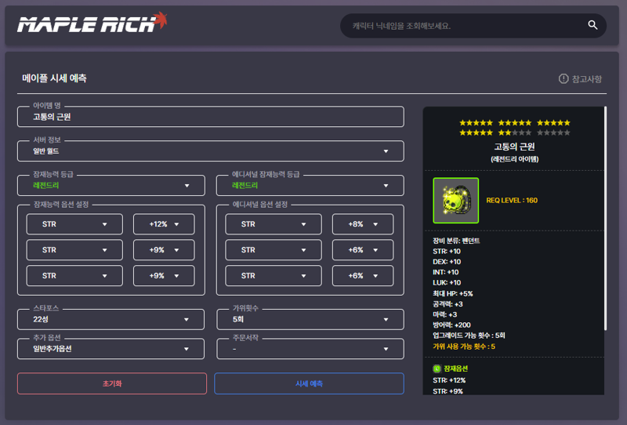This screenshot has height=425, width=627.
Task: Open the +12% potential value dropdown
Action: tap(164, 224)
